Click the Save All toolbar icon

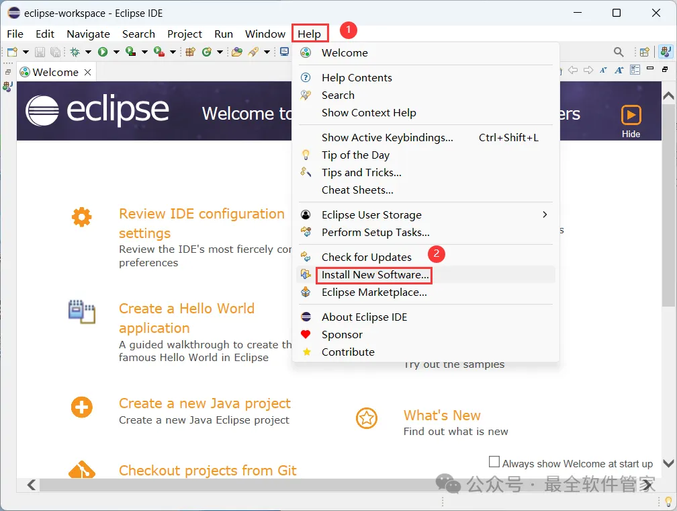55,52
